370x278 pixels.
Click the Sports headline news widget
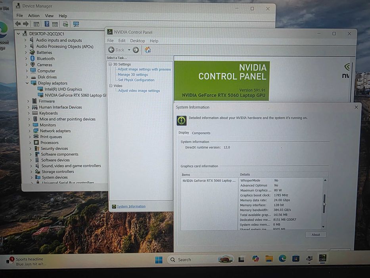click(x=27, y=261)
